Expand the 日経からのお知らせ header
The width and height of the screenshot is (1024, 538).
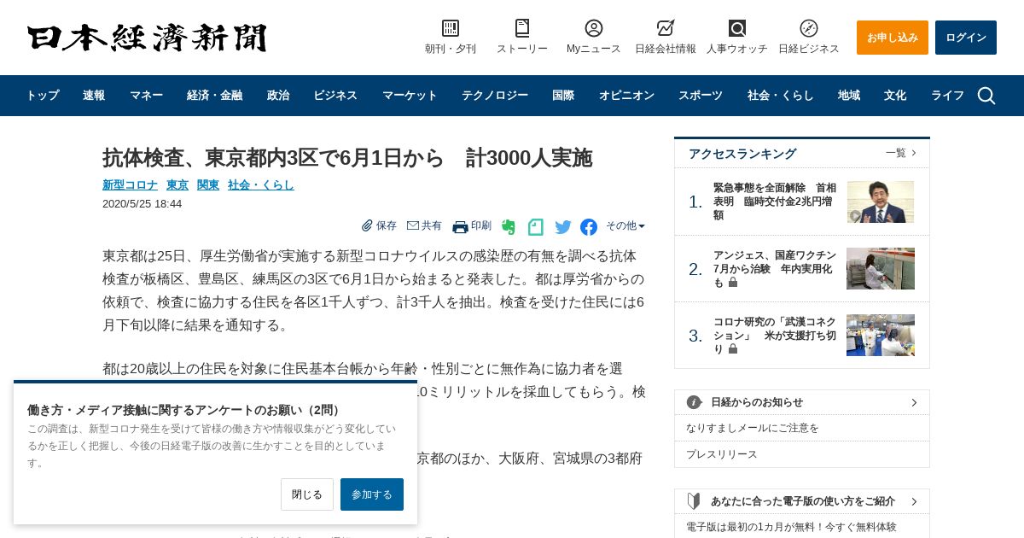(x=802, y=402)
